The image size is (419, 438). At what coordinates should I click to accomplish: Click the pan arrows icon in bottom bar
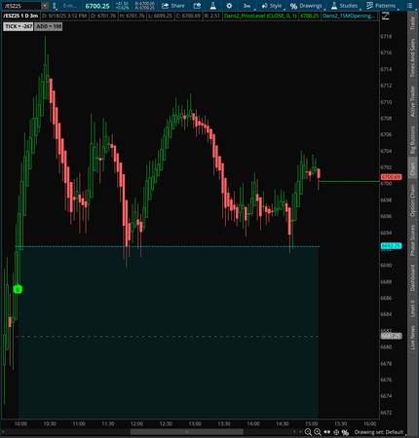pos(327,432)
